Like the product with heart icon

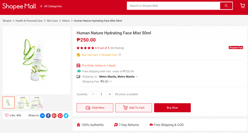click(x=7, y=115)
